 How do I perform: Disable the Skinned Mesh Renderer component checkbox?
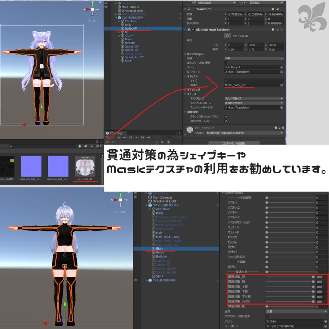point(193,29)
